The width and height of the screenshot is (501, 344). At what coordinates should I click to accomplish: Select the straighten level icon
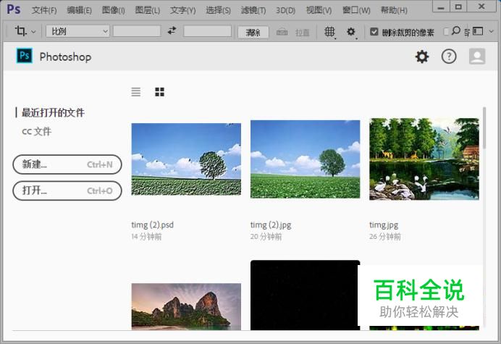pos(282,32)
